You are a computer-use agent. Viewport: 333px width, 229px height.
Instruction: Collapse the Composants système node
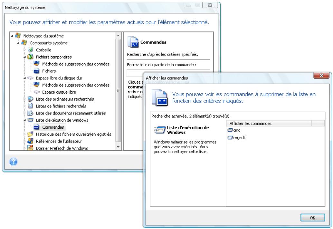[x=18, y=43]
